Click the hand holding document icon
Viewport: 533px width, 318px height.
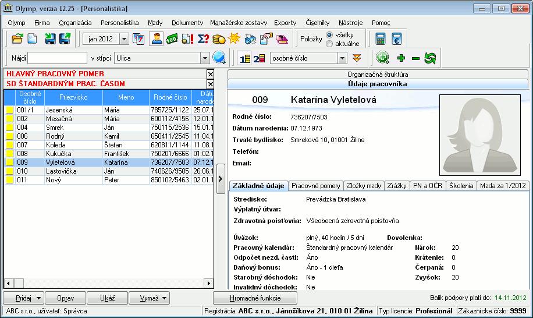coord(266,39)
